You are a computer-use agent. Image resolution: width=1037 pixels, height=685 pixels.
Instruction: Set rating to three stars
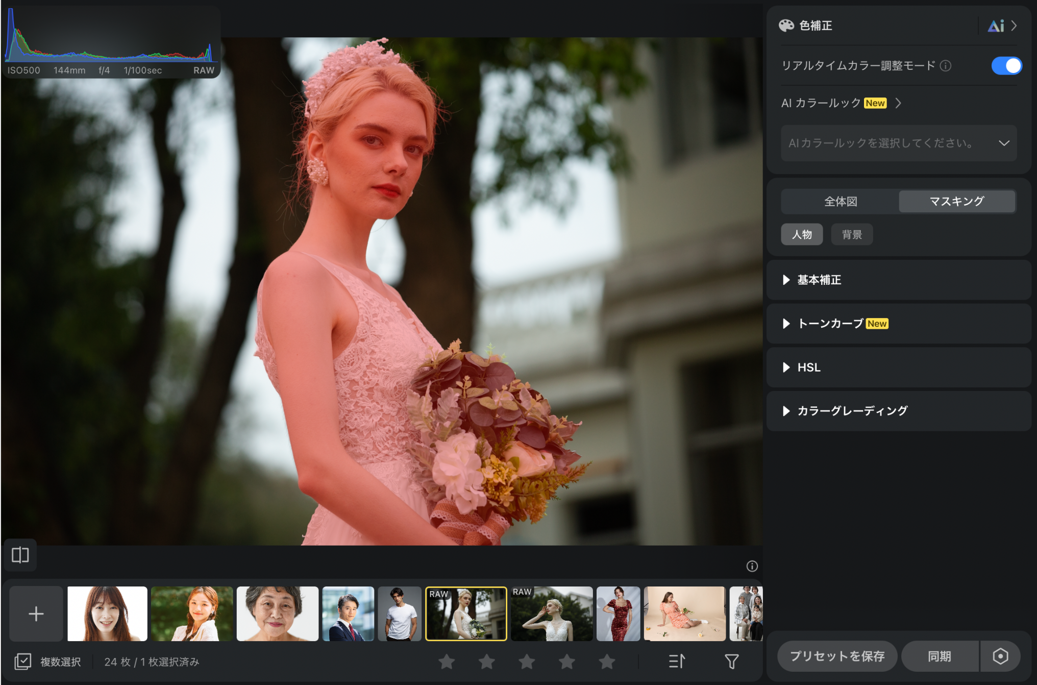[527, 662]
